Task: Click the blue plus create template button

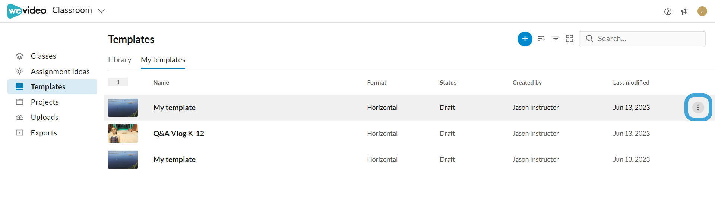Action: 525,39
